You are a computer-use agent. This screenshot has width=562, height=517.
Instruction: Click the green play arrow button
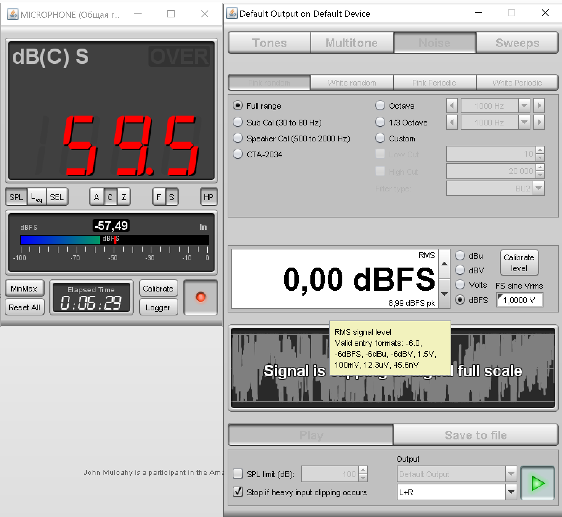[x=537, y=483]
